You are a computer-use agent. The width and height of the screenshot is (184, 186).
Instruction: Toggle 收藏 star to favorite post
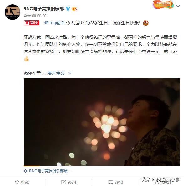click(22, 182)
